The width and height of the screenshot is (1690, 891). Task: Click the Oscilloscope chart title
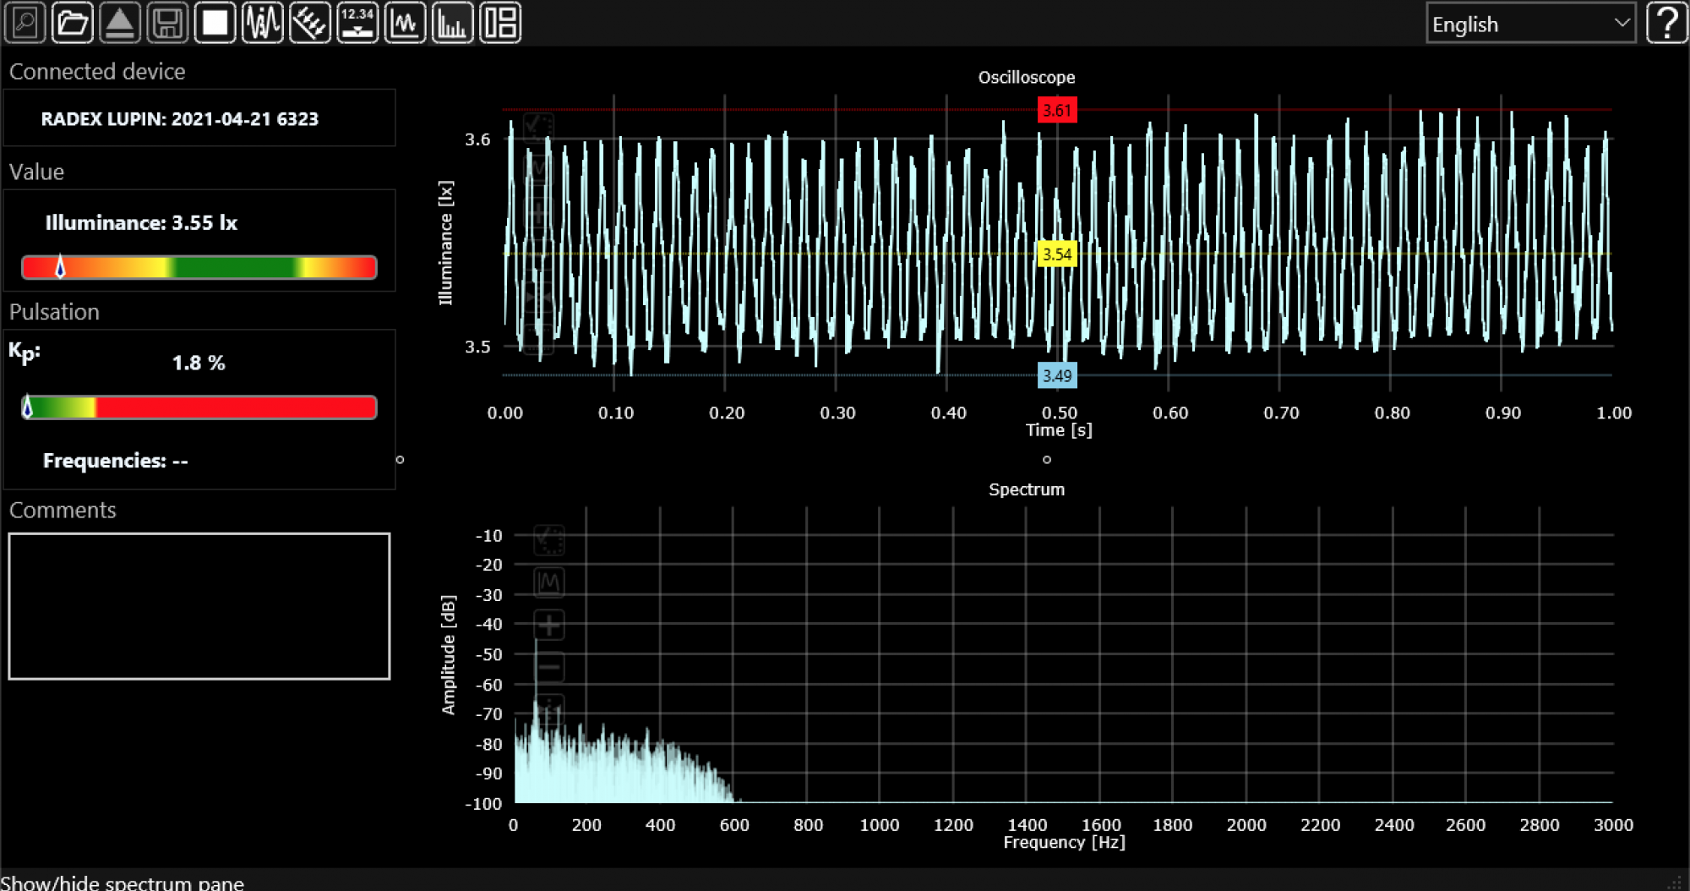(x=1027, y=77)
